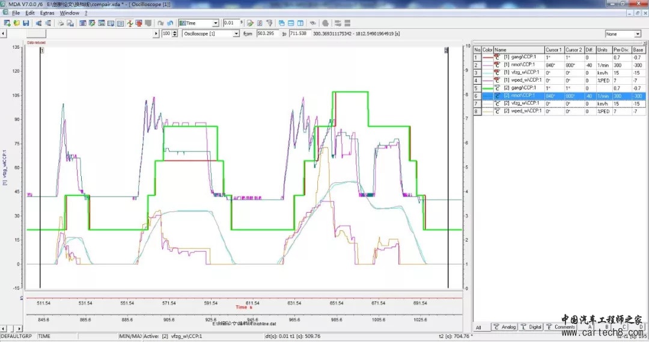This screenshot has height=342, width=649.
Task: Expand the Oscilloscope [1] window selector
Action: [236, 34]
